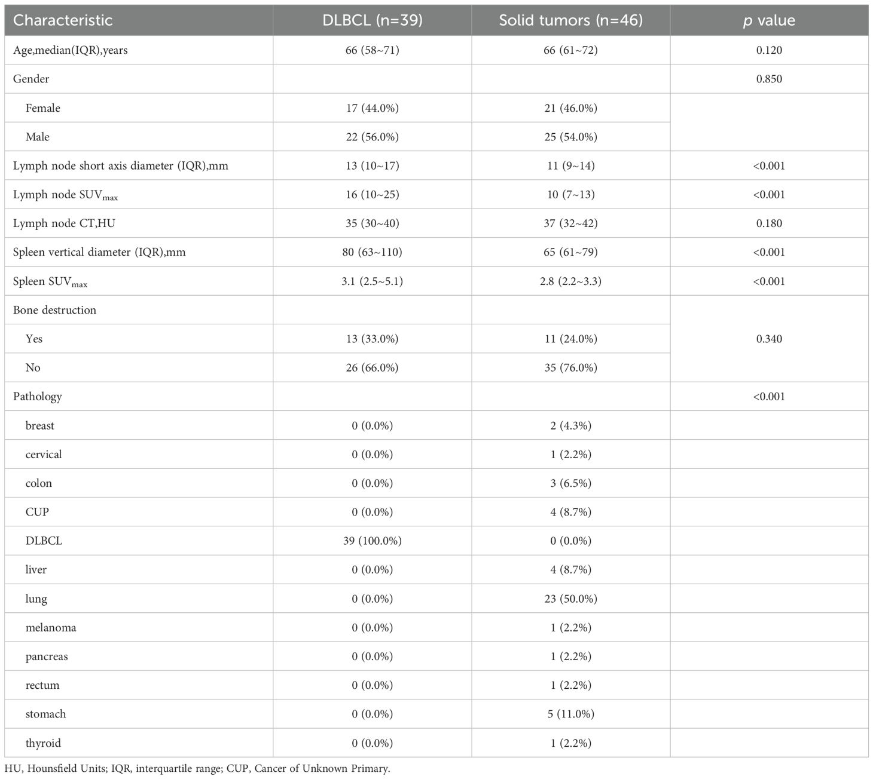The width and height of the screenshot is (873, 779).
Task: Click the stomach solid tumors cell 5 (11.0%)
Action: (570, 714)
